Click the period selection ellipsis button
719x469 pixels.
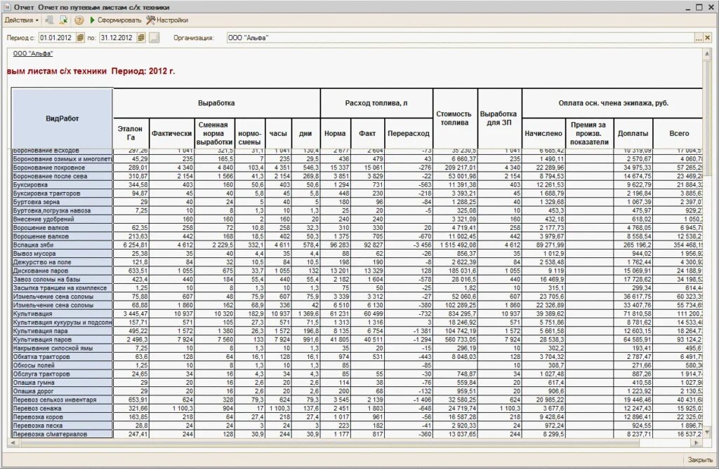154,38
